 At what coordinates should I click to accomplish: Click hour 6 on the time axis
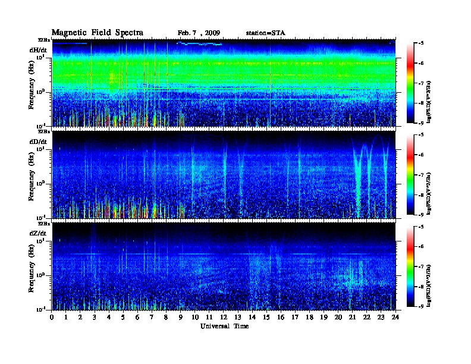pyautogui.click(x=137, y=318)
